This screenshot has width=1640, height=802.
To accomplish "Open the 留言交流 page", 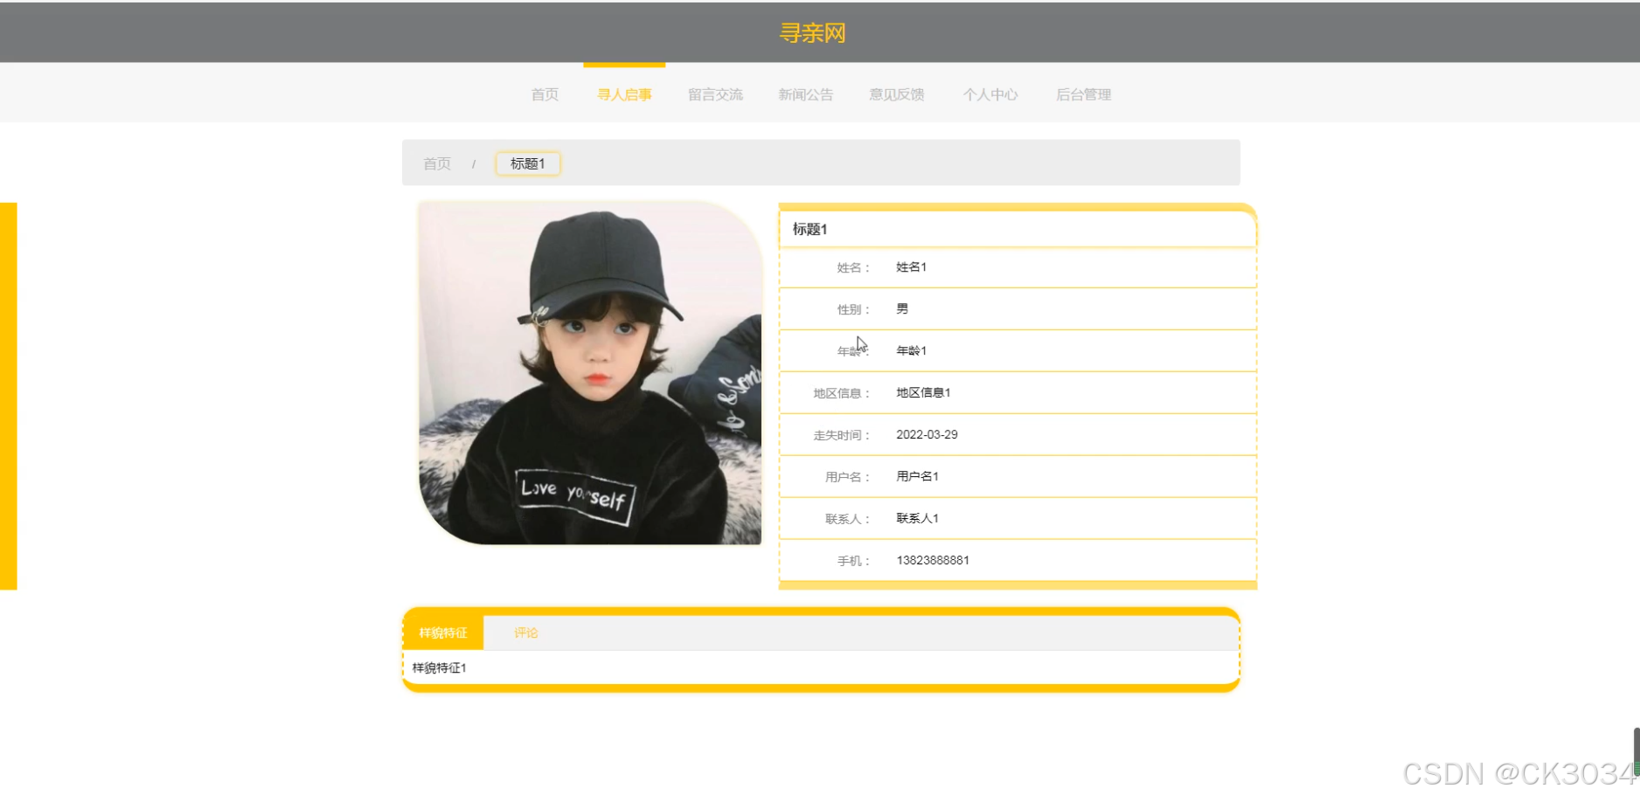I will 715,94.
